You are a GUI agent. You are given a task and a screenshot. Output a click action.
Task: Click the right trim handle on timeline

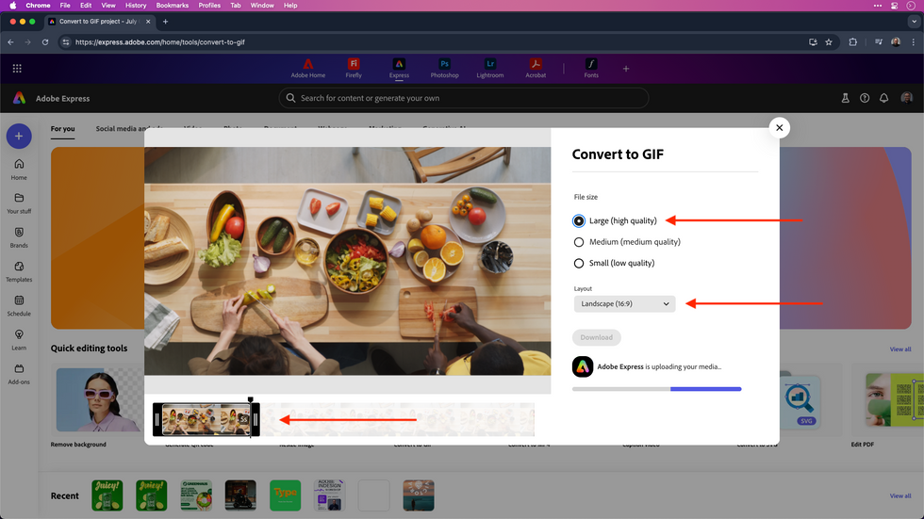(256, 419)
